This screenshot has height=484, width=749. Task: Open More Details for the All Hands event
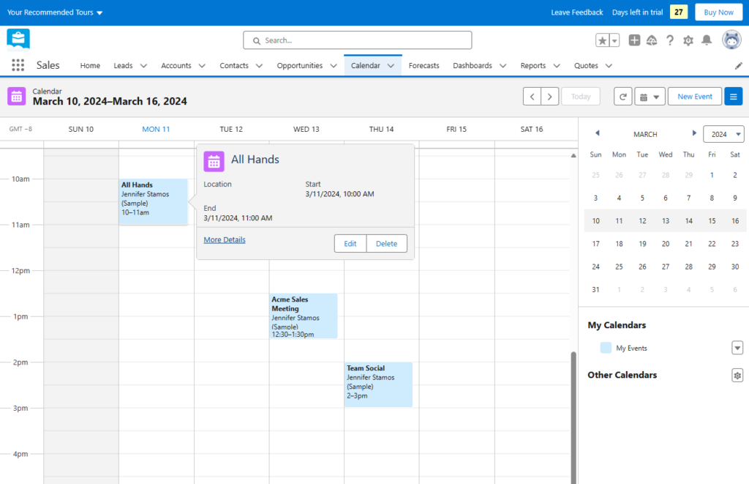pos(224,239)
